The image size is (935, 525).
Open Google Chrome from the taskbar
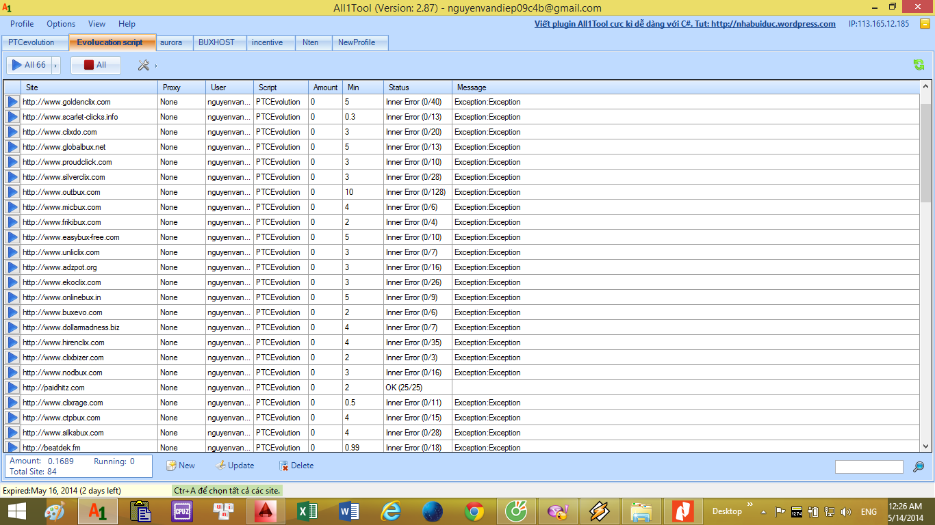pos(474,511)
